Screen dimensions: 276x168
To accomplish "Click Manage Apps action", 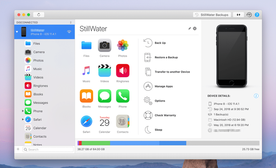I will [158, 86].
